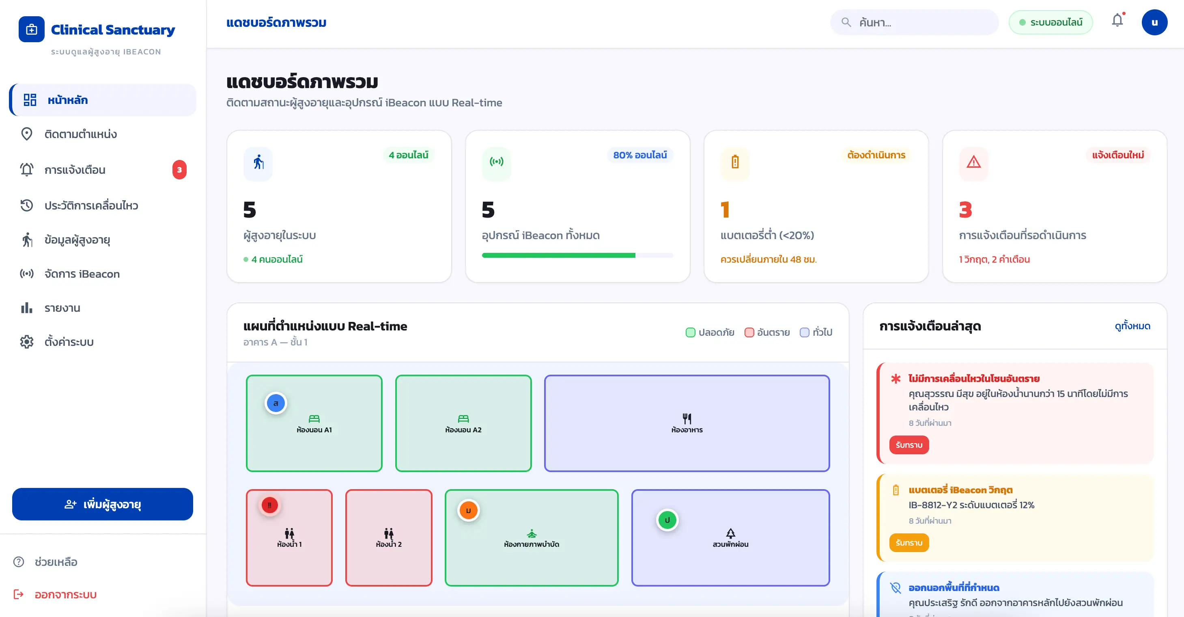1184x617 pixels.
Task: Click the location-off icon on ออกนอกพื้นที่ที่กำหนด alert
Action: click(896, 588)
